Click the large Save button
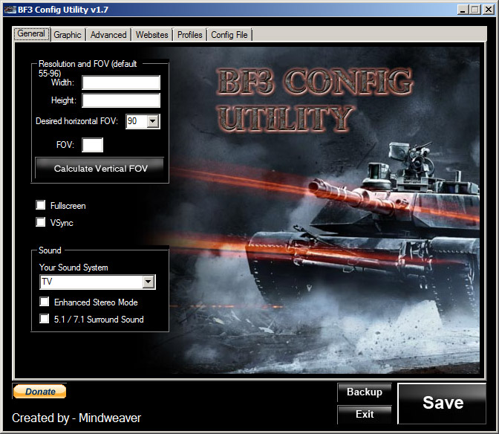Image resolution: width=499 pixels, height=434 pixels. pos(443,403)
